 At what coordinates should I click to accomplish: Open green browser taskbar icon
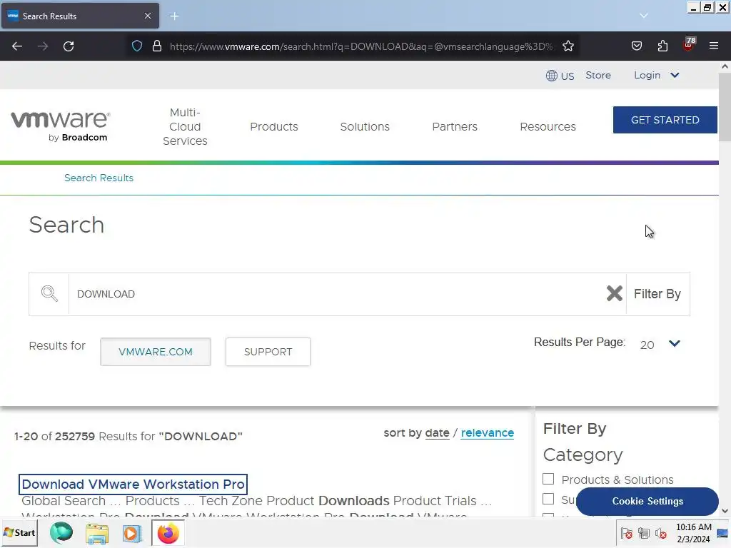click(x=61, y=532)
